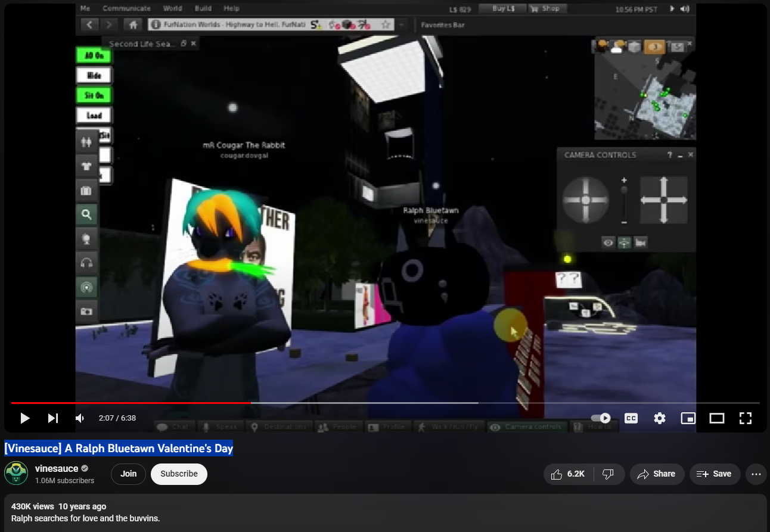This screenshot has width=770, height=532.
Task: Click the Load HUD button
Action: pyautogui.click(x=94, y=116)
